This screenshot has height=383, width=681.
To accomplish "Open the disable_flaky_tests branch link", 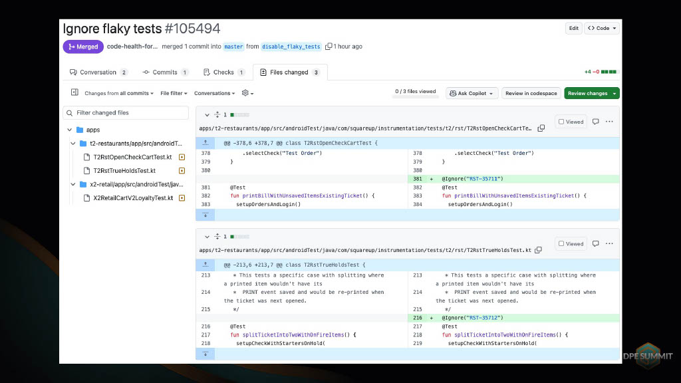I will 291,47.
